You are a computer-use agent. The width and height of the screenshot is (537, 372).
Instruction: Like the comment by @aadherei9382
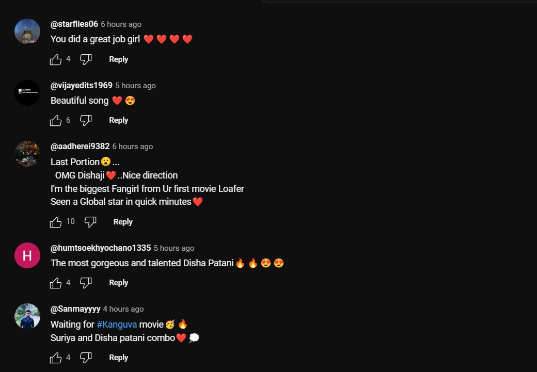point(56,222)
